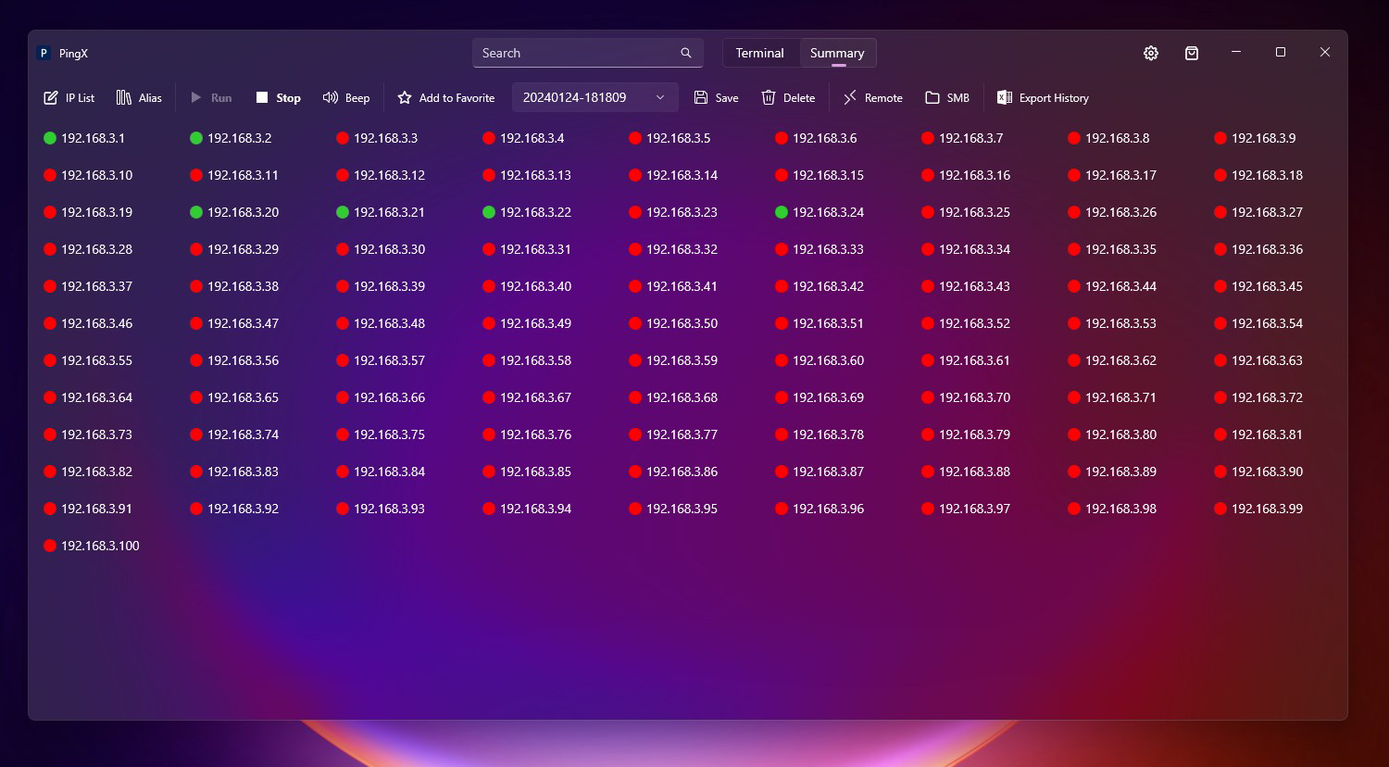Select host 192.168.3.83

click(x=234, y=472)
